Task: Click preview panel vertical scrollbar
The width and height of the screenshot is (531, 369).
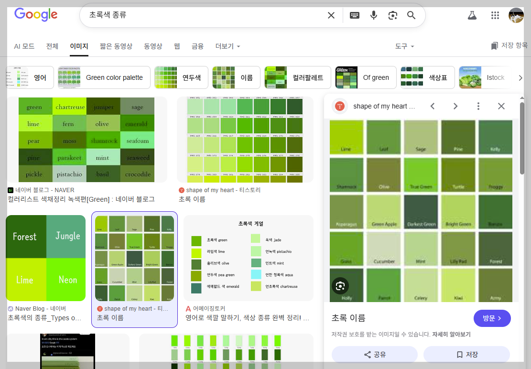Action: [x=522, y=139]
